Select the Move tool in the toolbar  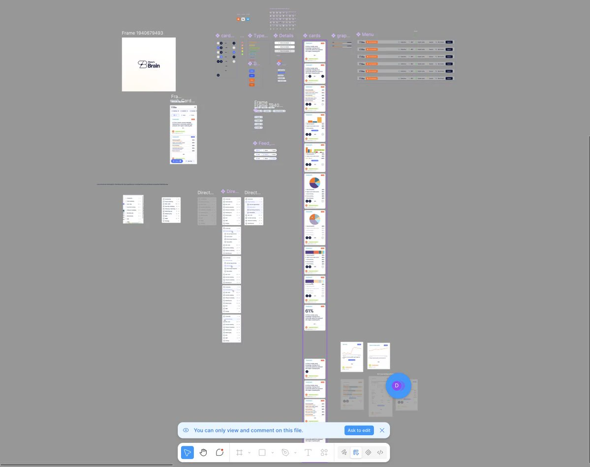[187, 452]
